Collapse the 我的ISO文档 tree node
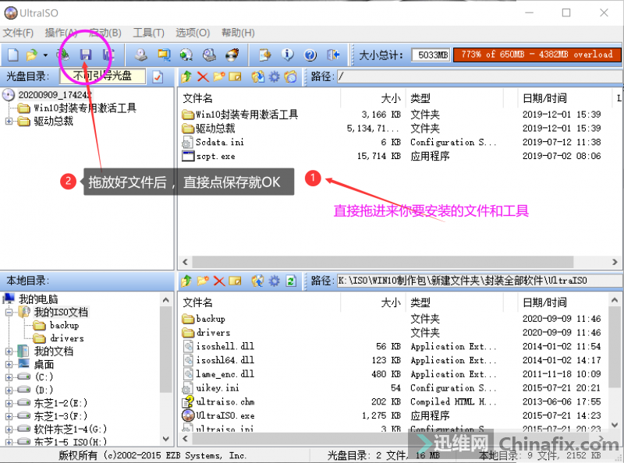 [x=9, y=313]
